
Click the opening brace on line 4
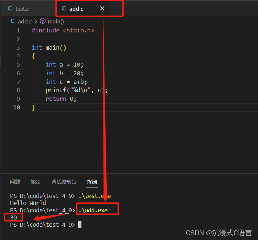[34, 56]
